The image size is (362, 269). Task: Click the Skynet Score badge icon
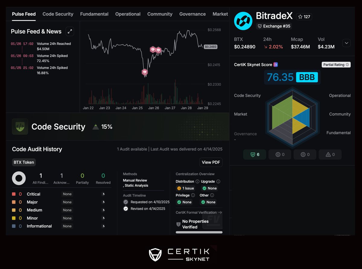coord(275,65)
